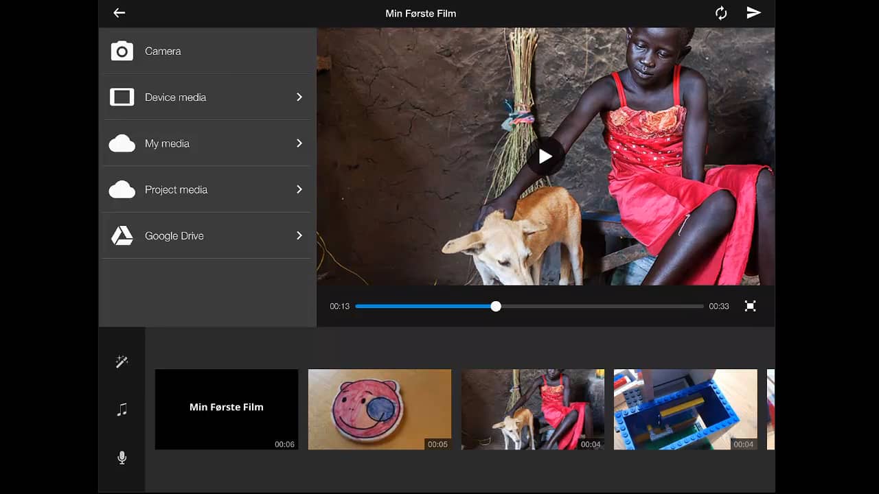Click the 00:13 current time label
Image resolution: width=879 pixels, height=494 pixels.
point(339,306)
